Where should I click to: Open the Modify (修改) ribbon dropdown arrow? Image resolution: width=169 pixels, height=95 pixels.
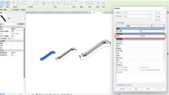pyautogui.click(x=4, y=7)
